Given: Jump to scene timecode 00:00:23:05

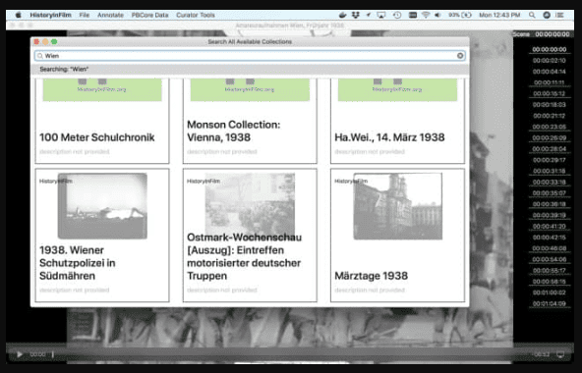Looking at the screenshot, I should (550, 127).
